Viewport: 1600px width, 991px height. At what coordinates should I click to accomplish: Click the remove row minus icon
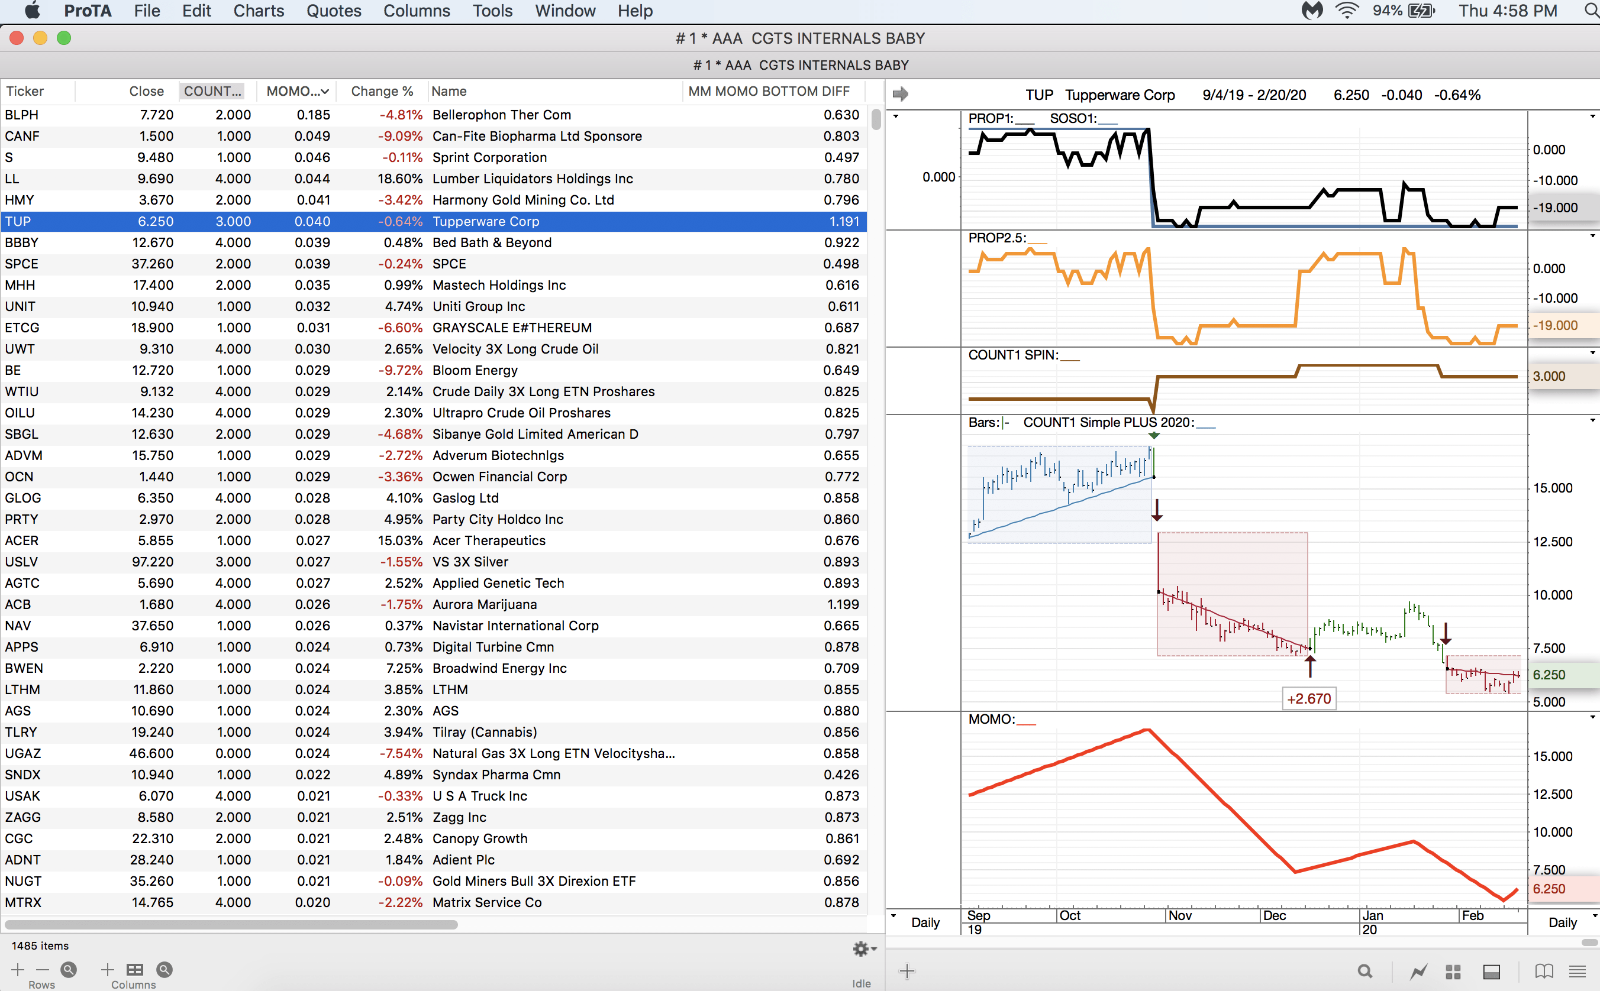43,969
